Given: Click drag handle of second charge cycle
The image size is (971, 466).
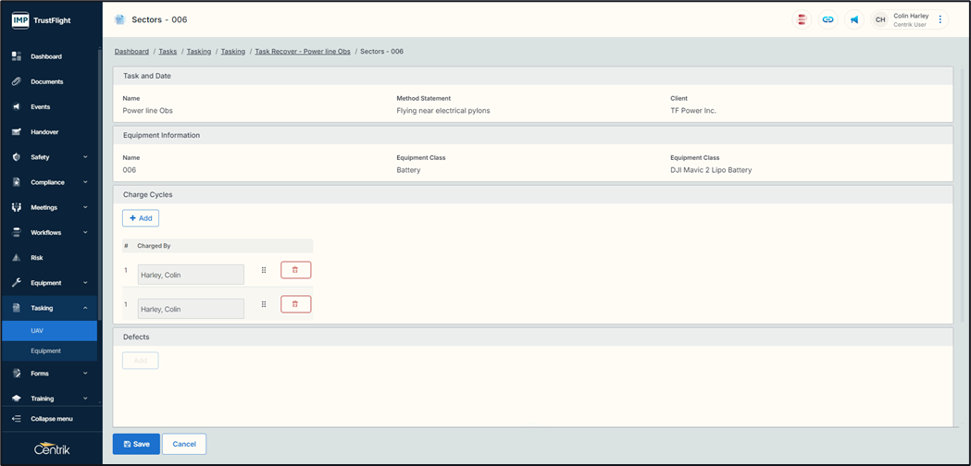Looking at the screenshot, I should [x=264, y=304].
